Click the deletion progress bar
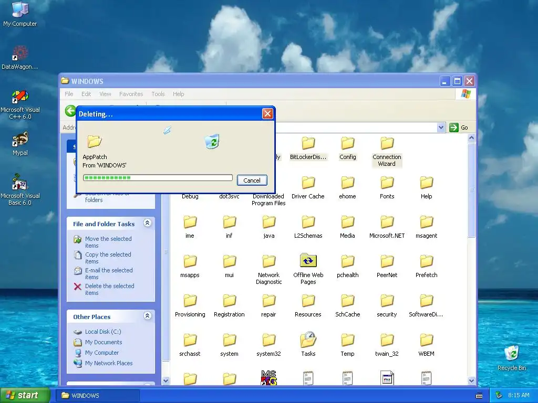Image resolution: width=538 pixels, height=403 pixels. pyautogui.click(x=158, y=177)
